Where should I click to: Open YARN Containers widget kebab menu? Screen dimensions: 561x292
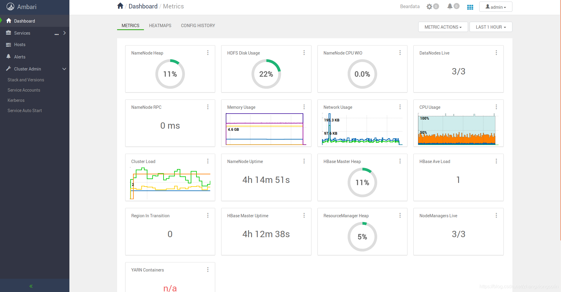tap(208, 270)
